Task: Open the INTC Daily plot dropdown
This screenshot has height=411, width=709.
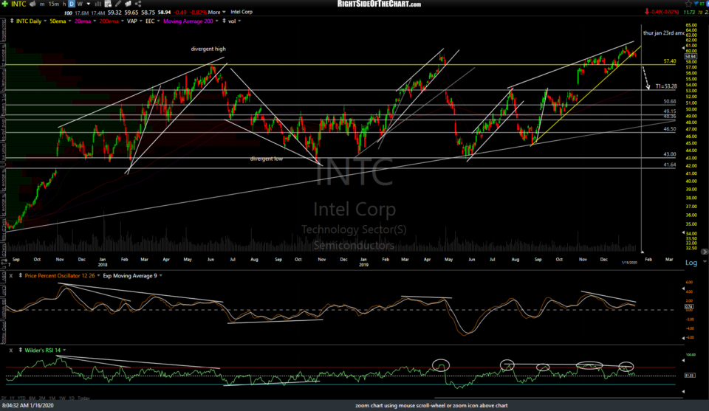Action: [x=45, y=21]
